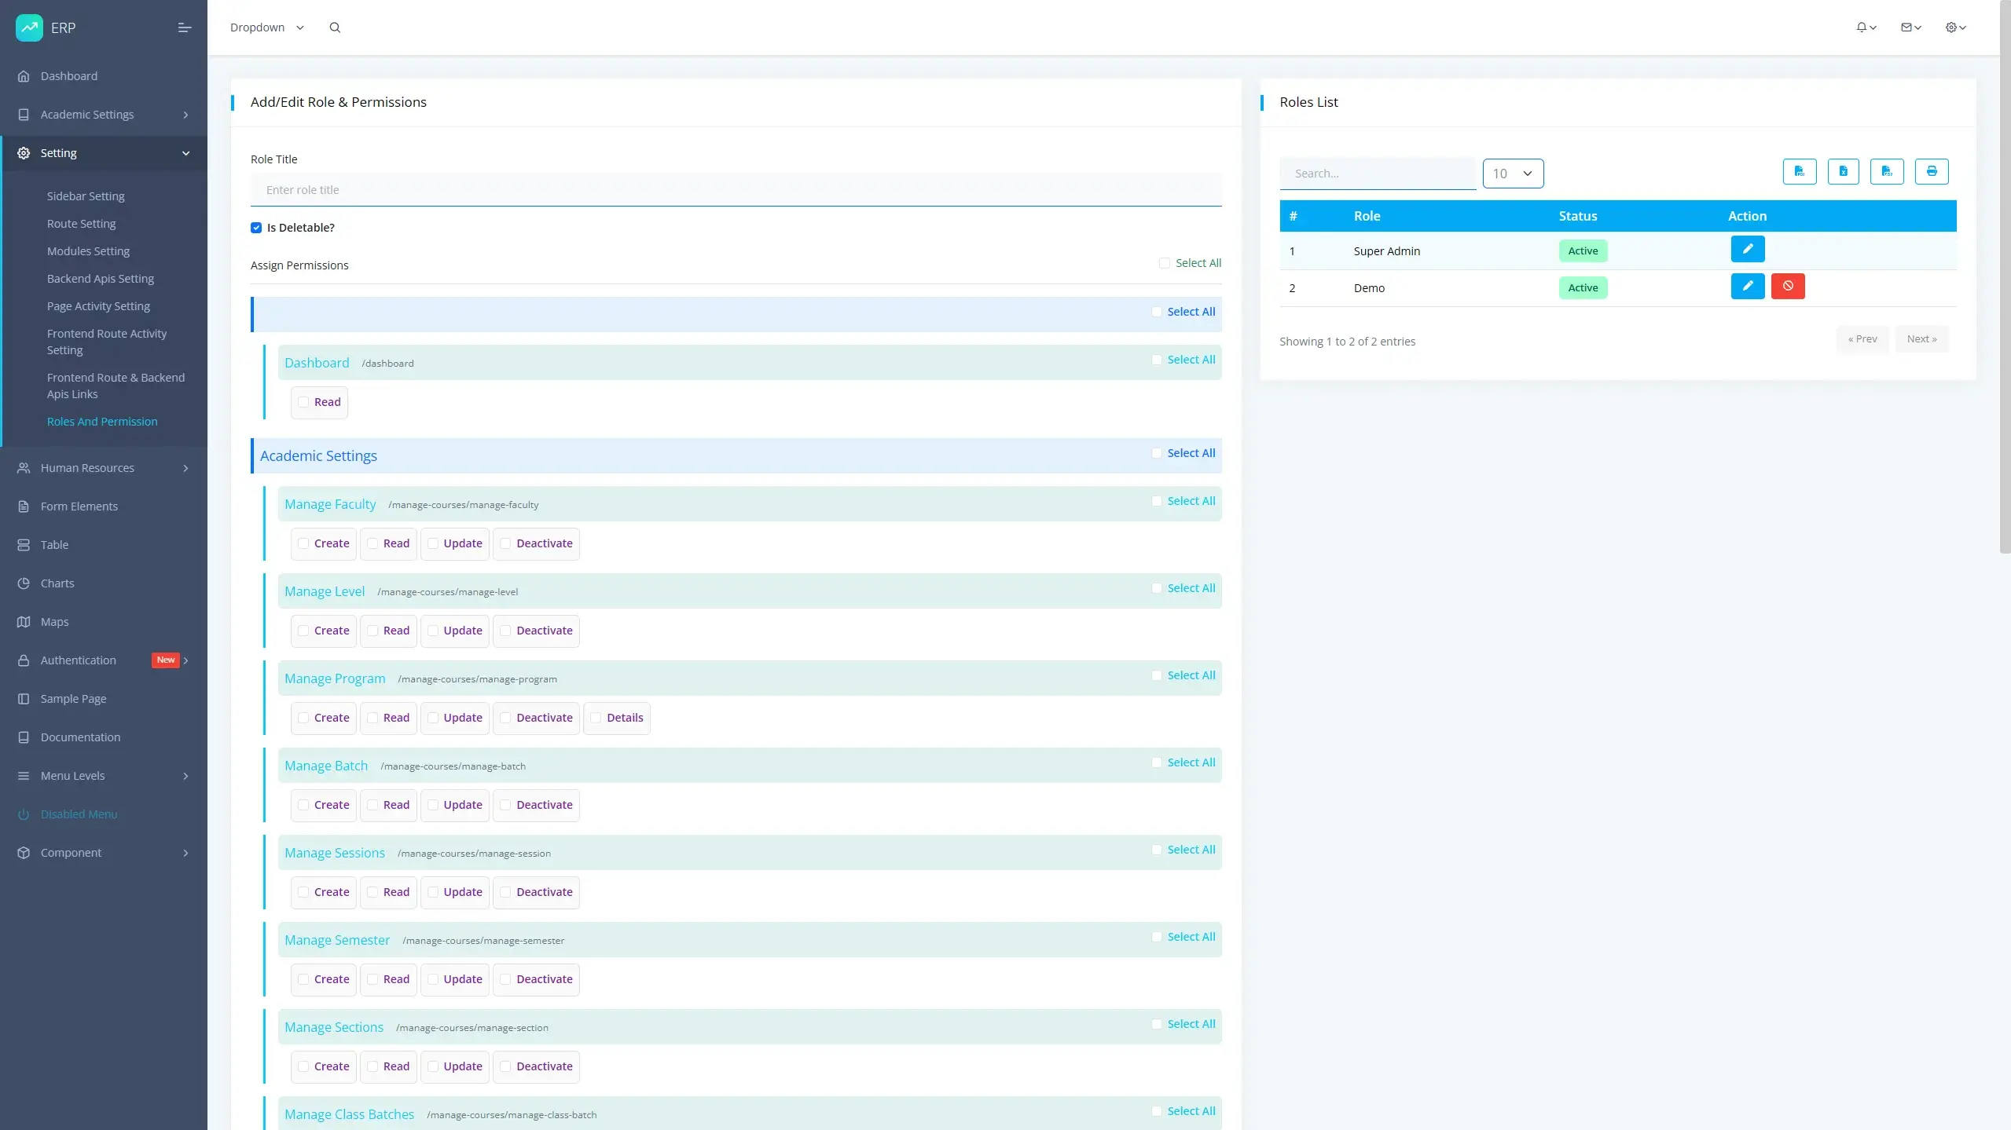This screenshot has width=2011, height=1130.
Task: Click the Role column header
Action: pos(1367,216)
